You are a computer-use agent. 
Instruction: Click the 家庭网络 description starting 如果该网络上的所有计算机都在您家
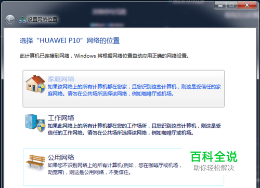[x=134, y=90]
